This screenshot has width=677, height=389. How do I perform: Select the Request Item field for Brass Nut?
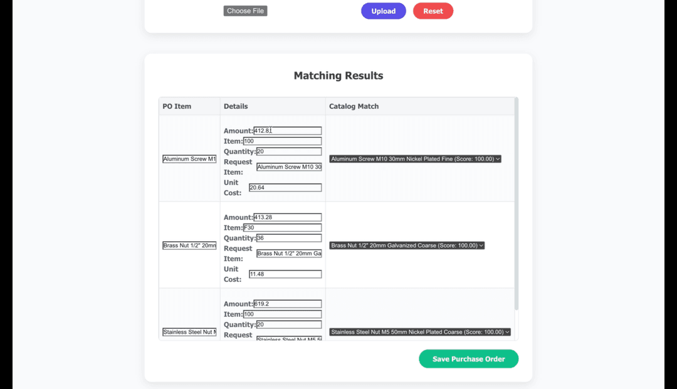288,253
